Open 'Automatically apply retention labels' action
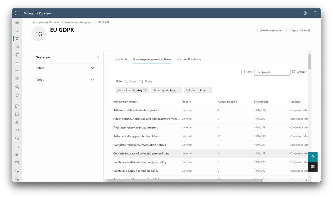The height and width of the screenshot is (198, 333). click(136, 136)
